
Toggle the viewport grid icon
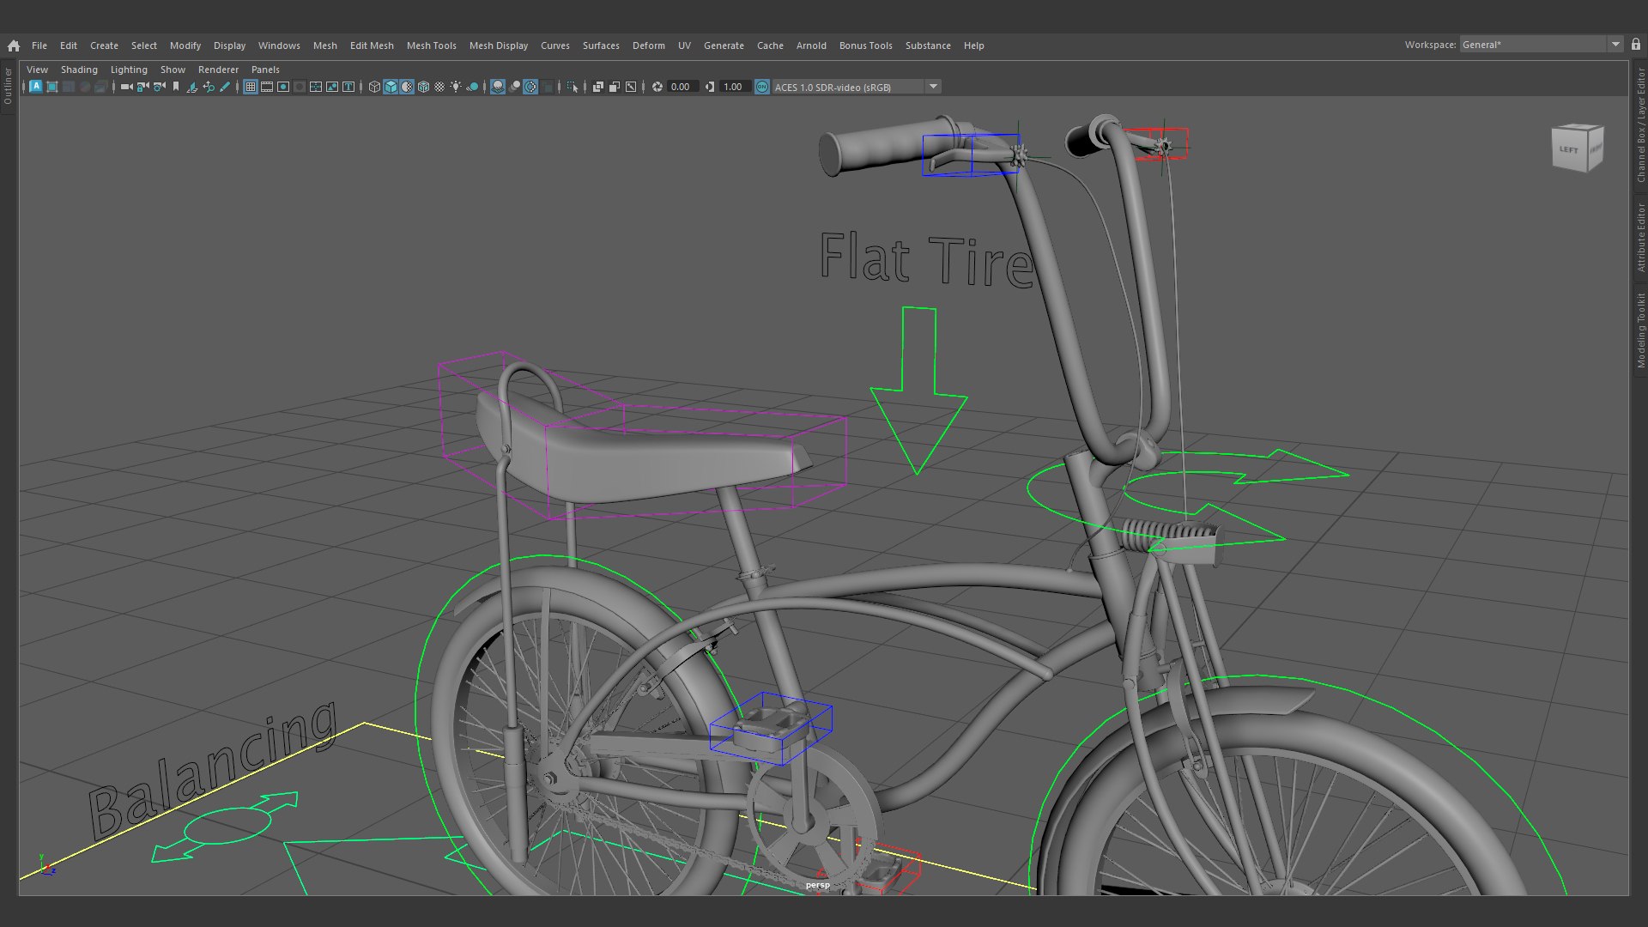pos(251,87)
